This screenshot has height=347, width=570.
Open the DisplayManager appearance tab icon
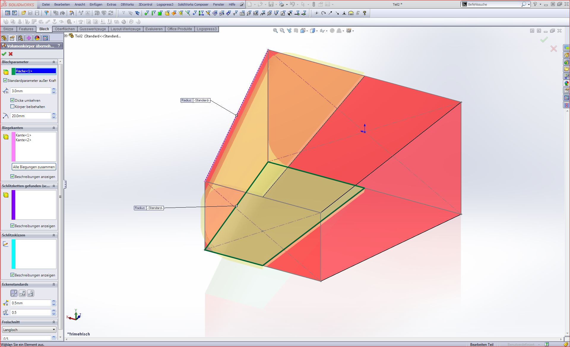[x=37, y=38]
